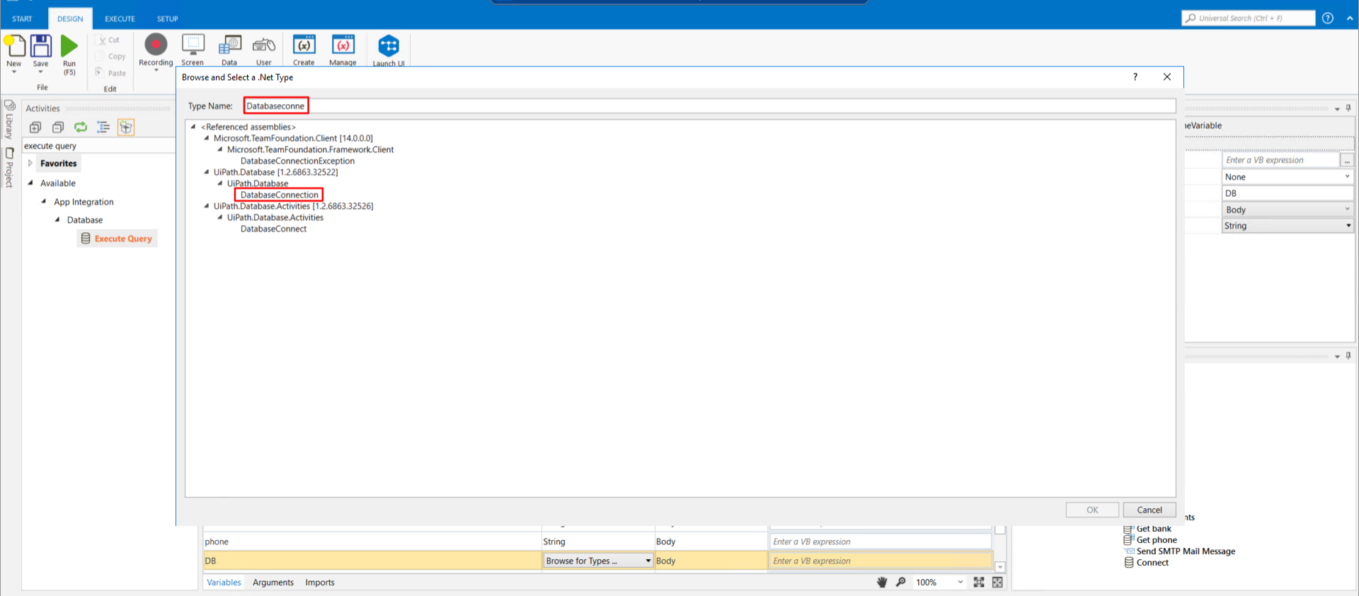Switch to the DESIGN ribbon tab

[70, 19]
